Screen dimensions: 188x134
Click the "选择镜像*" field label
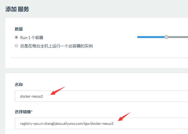(x=24, y=112)
